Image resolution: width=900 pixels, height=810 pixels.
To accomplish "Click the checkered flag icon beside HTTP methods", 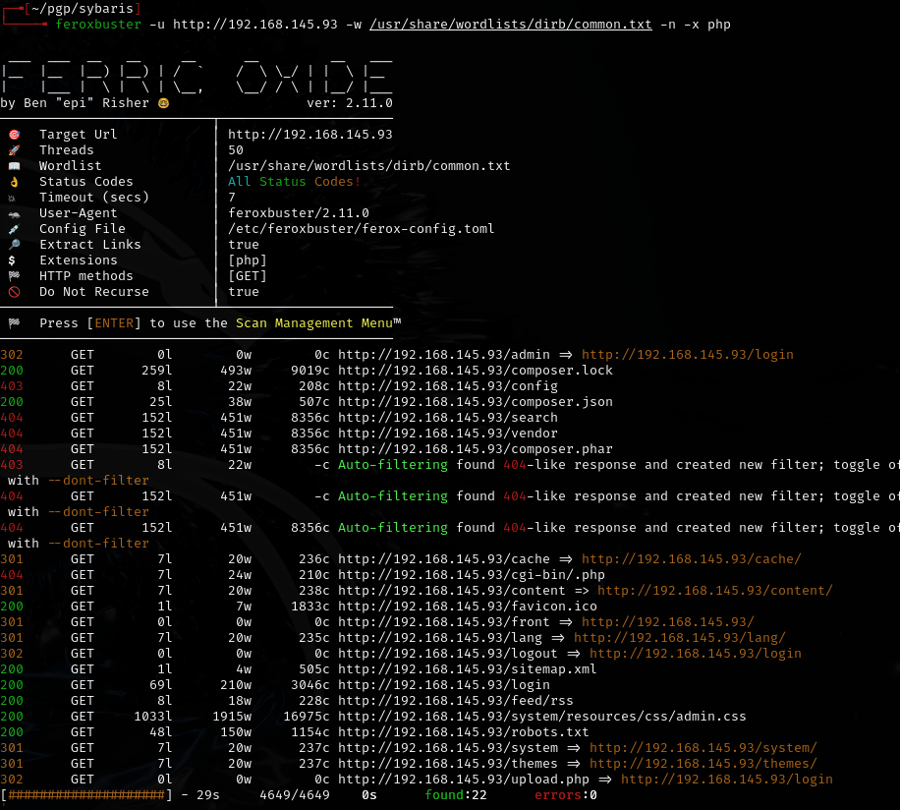I will [x=14, y=276].
